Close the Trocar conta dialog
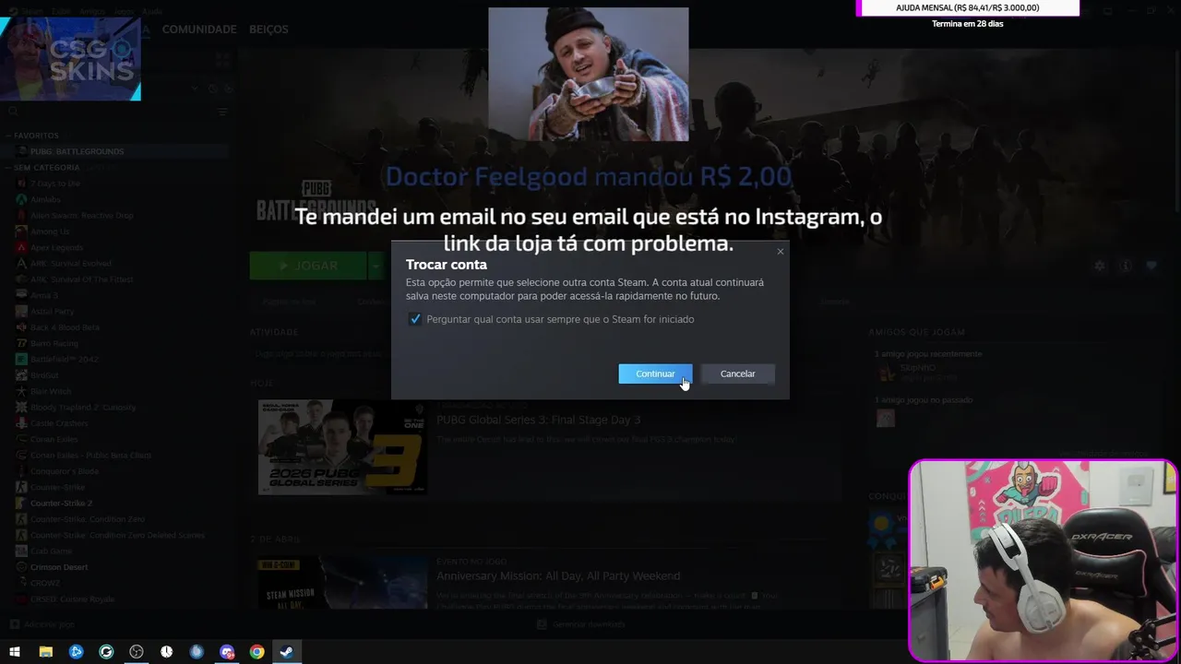This screenshot has width=1181, height=664. tap(781, 251)
